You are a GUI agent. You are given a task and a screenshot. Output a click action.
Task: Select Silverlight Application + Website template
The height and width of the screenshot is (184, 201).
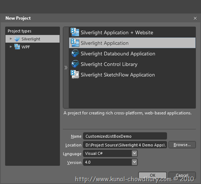(x=132, y=32)
